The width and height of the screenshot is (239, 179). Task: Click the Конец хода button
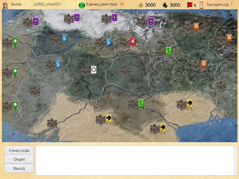pos(19,150)
